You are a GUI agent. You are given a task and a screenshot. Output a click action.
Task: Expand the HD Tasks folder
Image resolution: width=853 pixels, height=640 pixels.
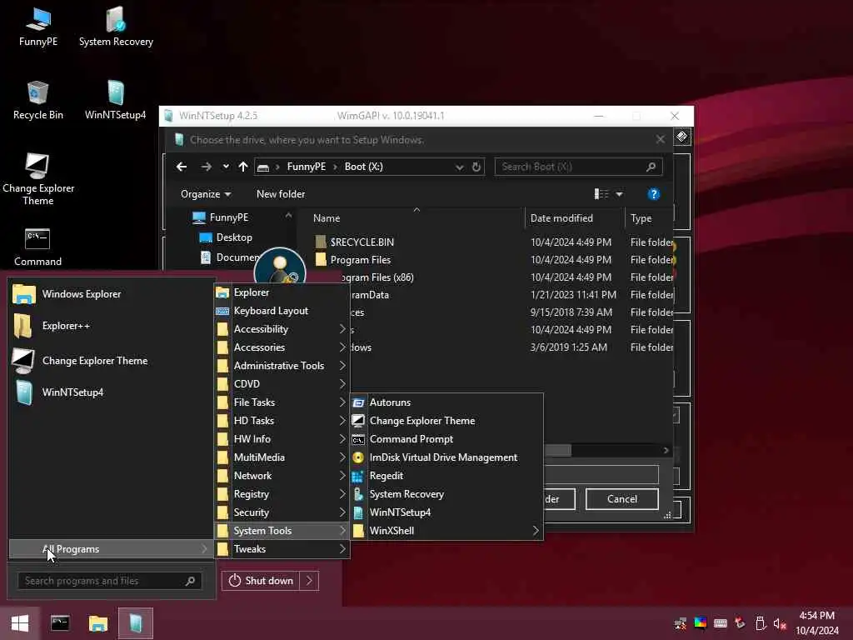pos(282,421)
